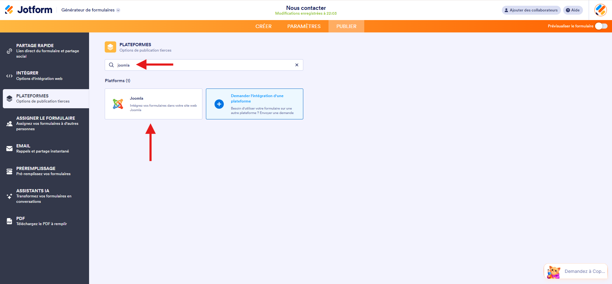Switch to the PARAMÈTRES tab

coord(304,26)
